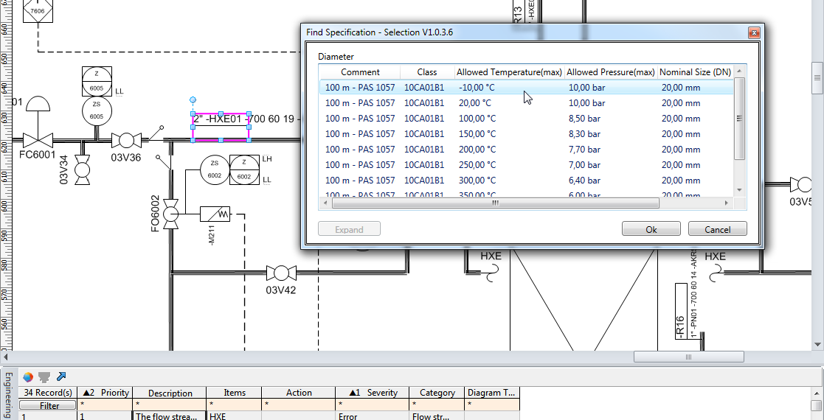
Task: Select the 03V34 valve symbol
Action: (x=83, y=169)
